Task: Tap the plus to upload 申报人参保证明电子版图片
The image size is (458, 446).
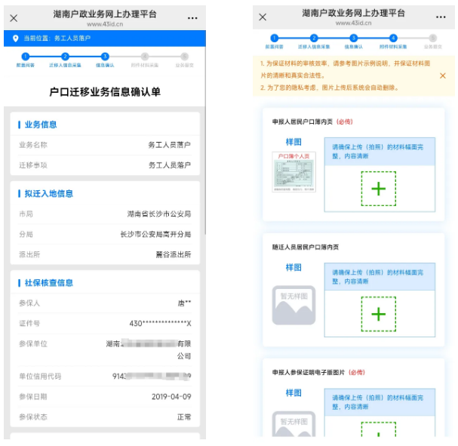Action: pos(378,429)
